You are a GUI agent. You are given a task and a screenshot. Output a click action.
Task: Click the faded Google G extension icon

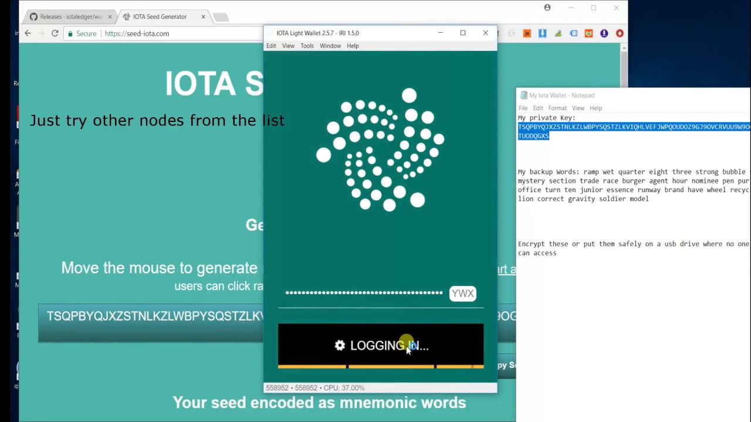(x=512, y=33)
